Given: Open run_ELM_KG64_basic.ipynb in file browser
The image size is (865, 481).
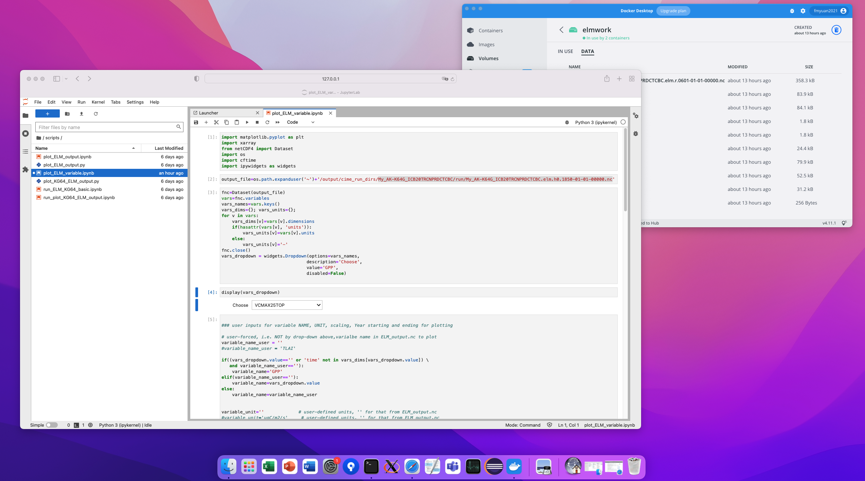Looking at the screenshot, I should click(x=73, y=189).
